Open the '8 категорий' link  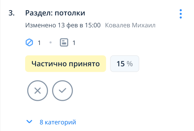(x=58, y=122)
